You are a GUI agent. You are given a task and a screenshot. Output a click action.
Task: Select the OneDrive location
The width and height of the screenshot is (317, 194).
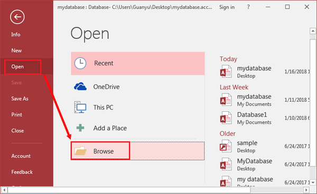tap(138, 86)
